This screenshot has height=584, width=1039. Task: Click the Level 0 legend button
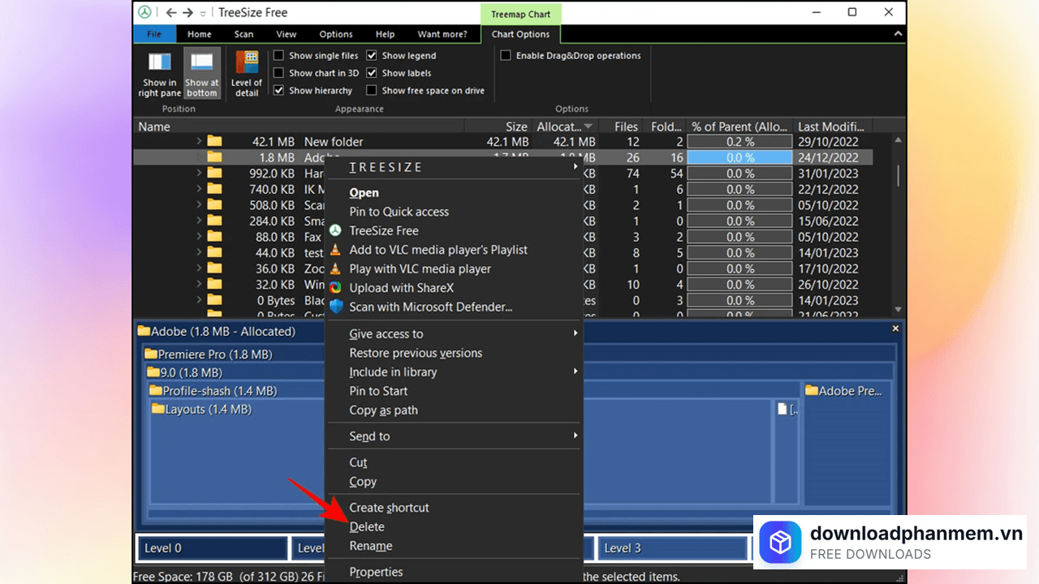[x=213, y=548]
